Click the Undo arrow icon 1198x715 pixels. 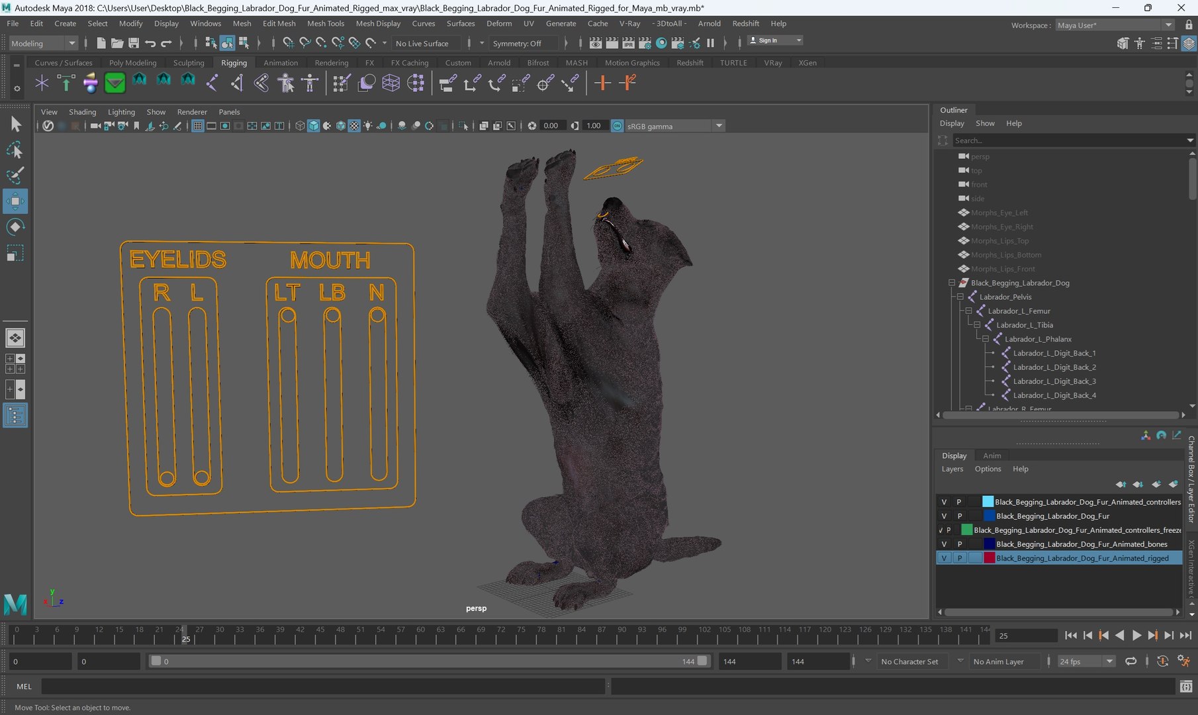[x=150, y=43]
